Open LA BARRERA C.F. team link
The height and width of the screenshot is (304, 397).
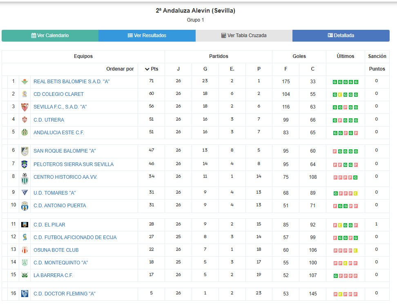coord(53,275)
